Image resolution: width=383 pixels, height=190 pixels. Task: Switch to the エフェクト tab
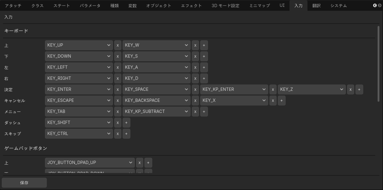(191, 6)
